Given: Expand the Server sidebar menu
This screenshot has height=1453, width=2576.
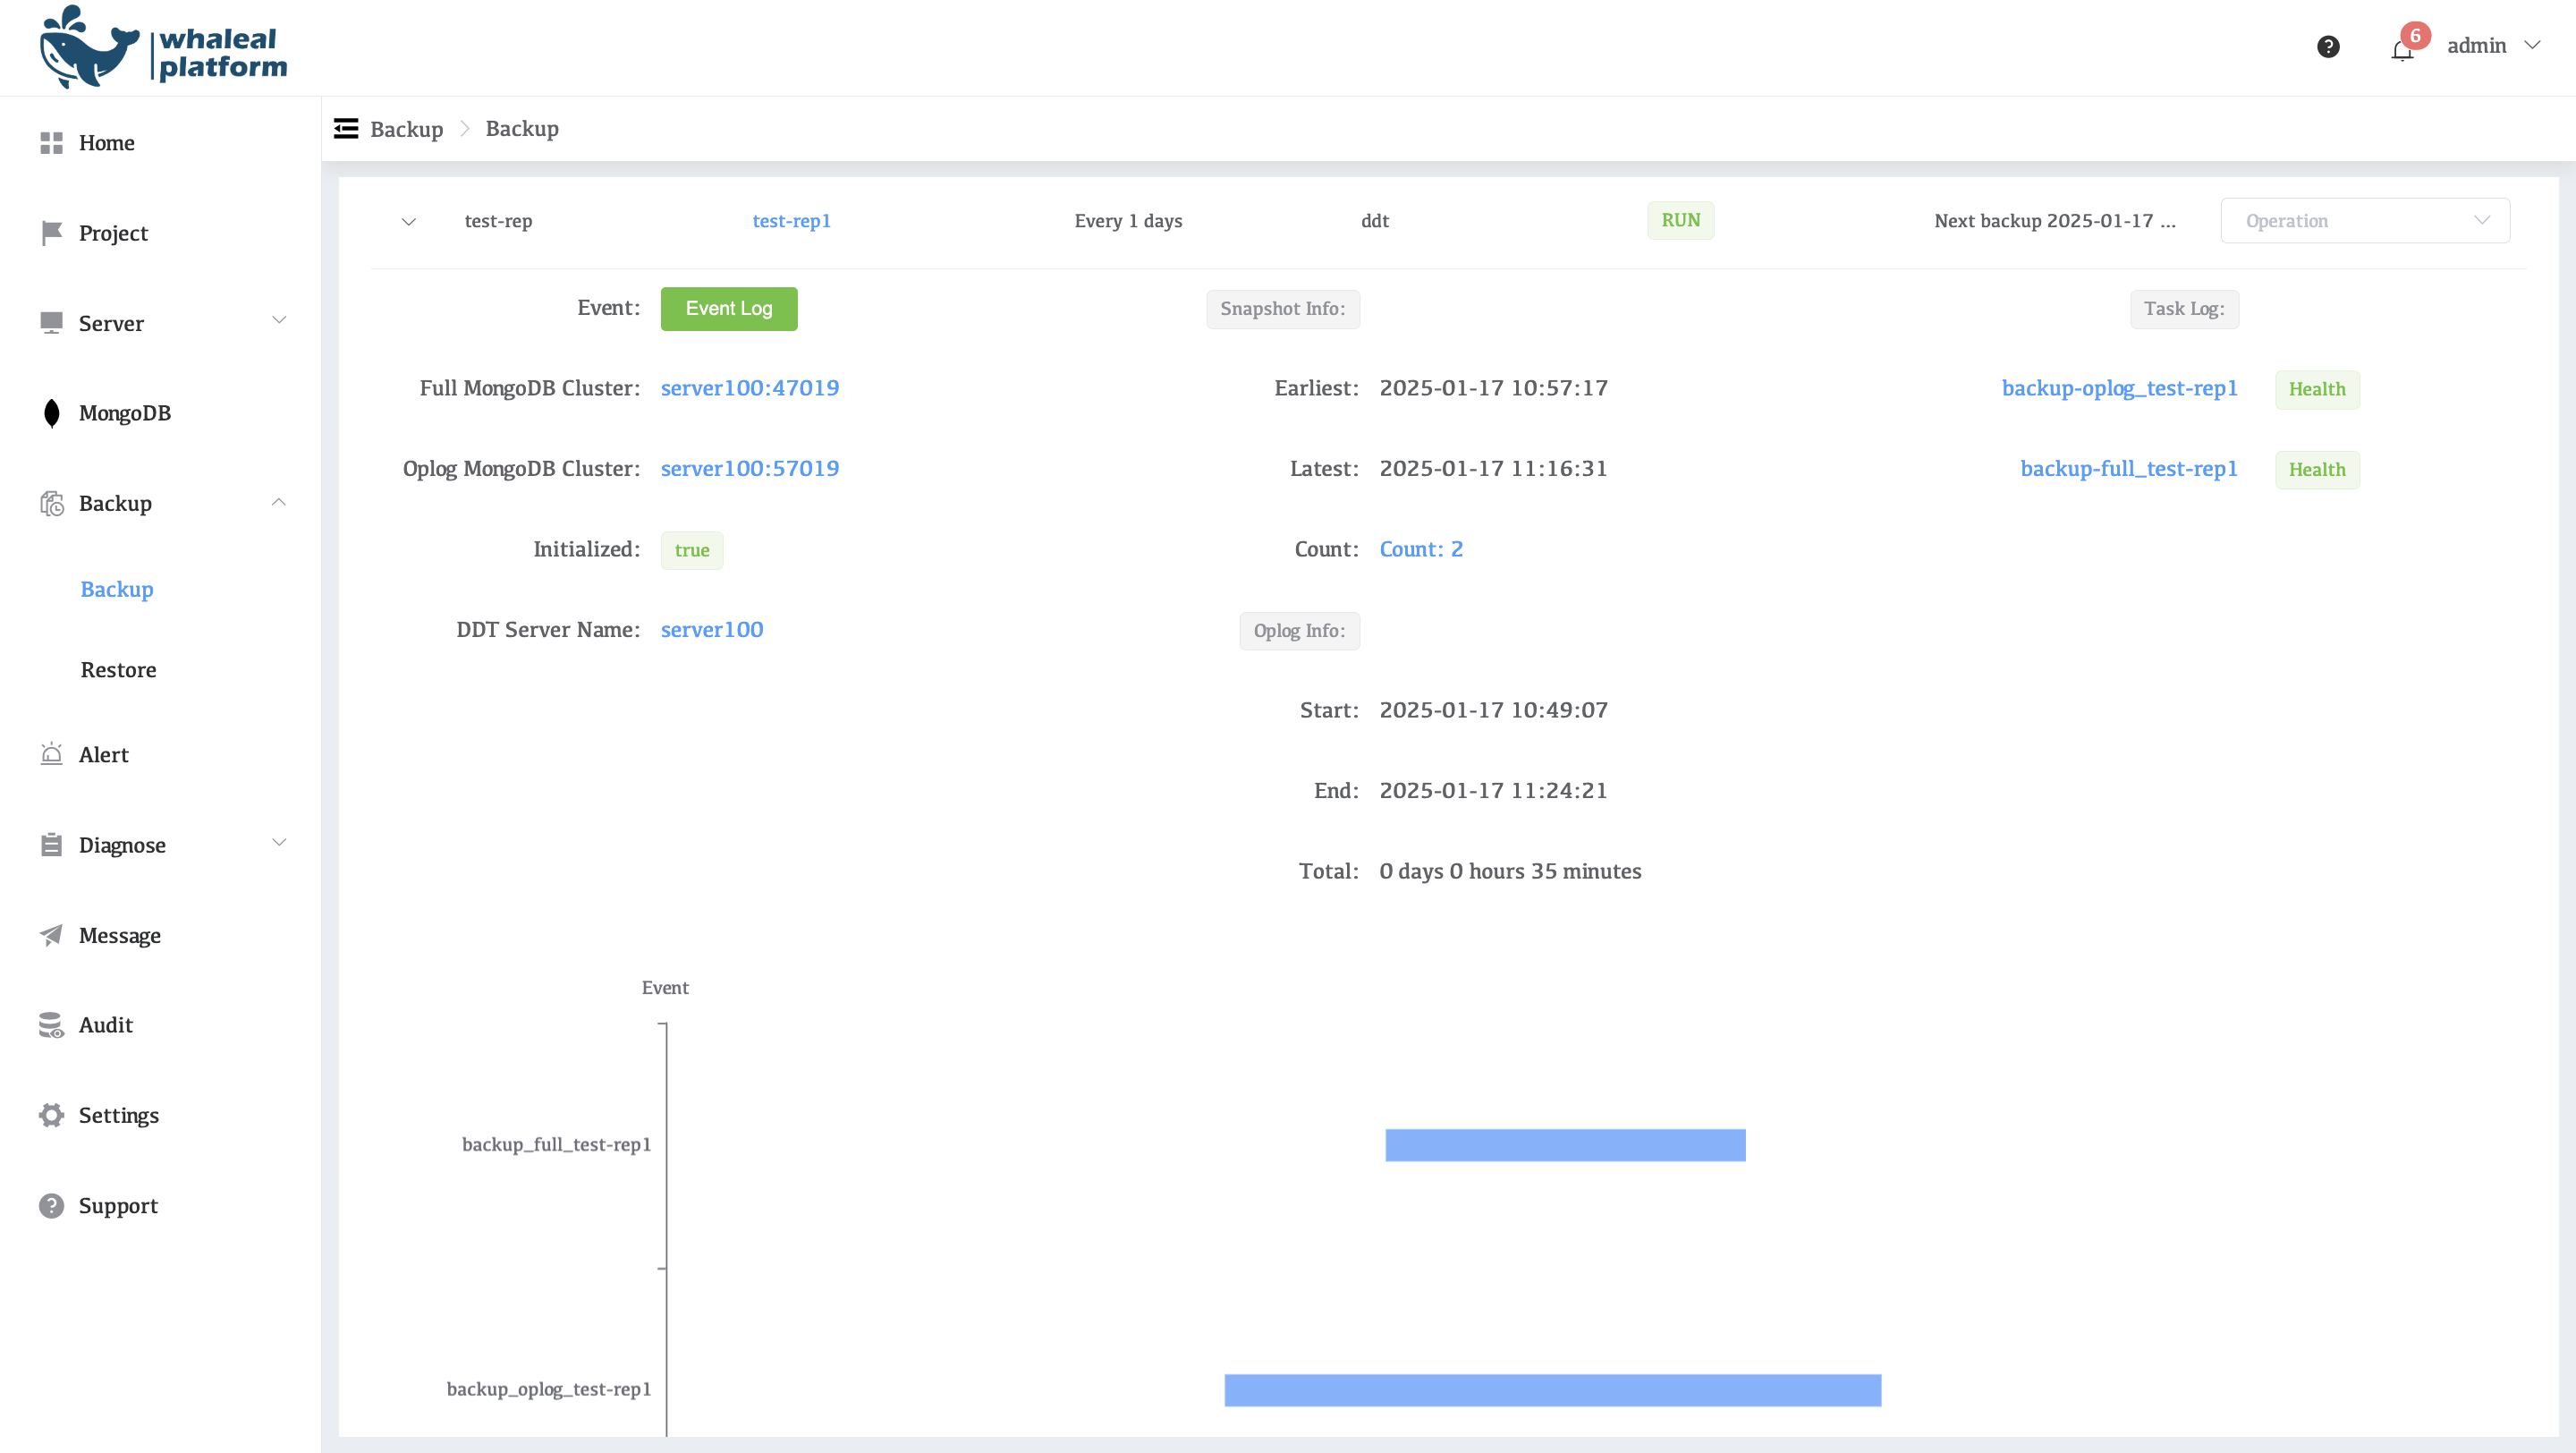Looking at the screenshot, I should click(280, 321).
